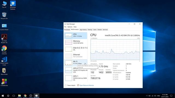Show hidden tray icons chevron

pyautogui.click(x=147, y=96)
